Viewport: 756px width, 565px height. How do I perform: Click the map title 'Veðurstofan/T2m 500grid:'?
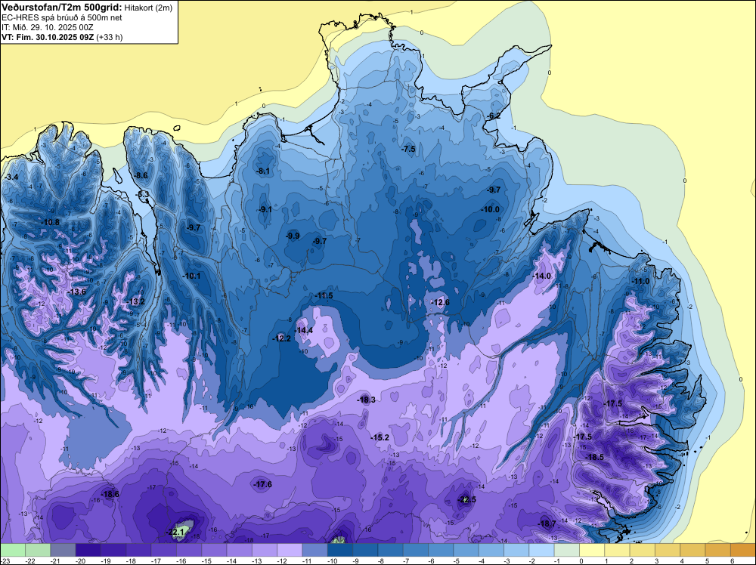pos(62,8)
